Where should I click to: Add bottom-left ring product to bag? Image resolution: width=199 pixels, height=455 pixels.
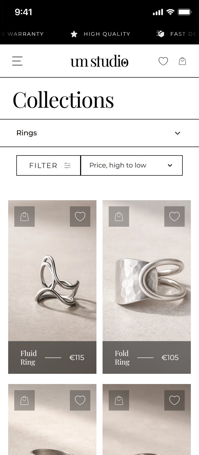pyautogui.click(x=24, y=400)
